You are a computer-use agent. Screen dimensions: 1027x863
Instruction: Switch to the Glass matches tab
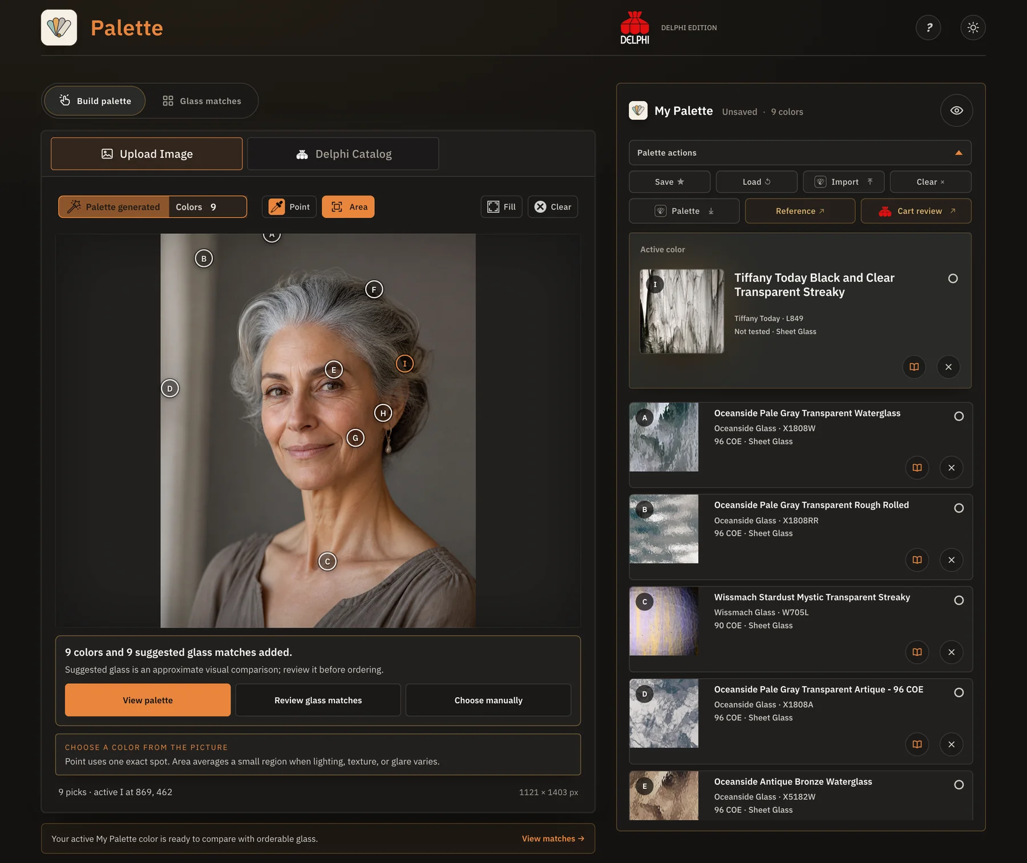202,101
